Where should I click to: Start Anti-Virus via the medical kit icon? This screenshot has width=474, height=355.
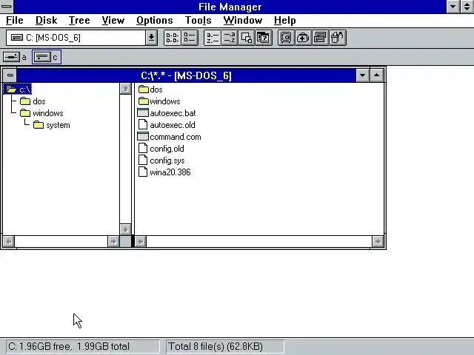pos(303,38)
